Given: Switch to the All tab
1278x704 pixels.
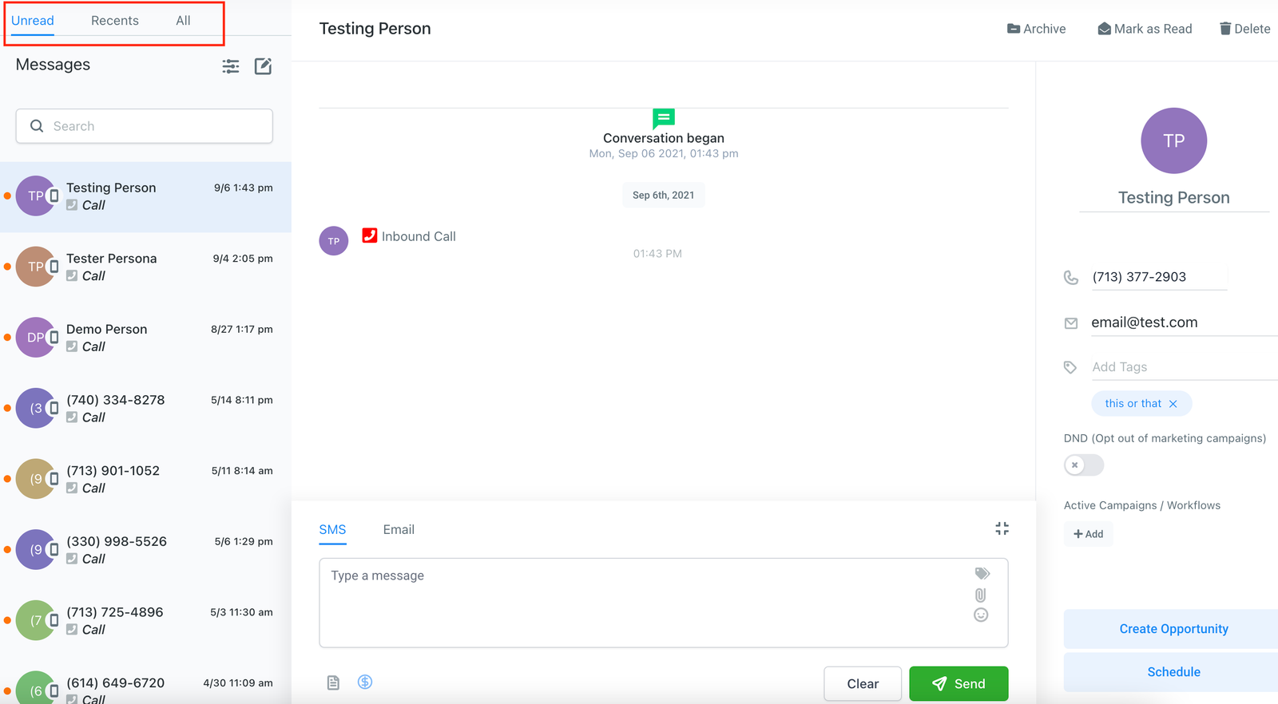Looking at the screenshot, I should [183, 21].
